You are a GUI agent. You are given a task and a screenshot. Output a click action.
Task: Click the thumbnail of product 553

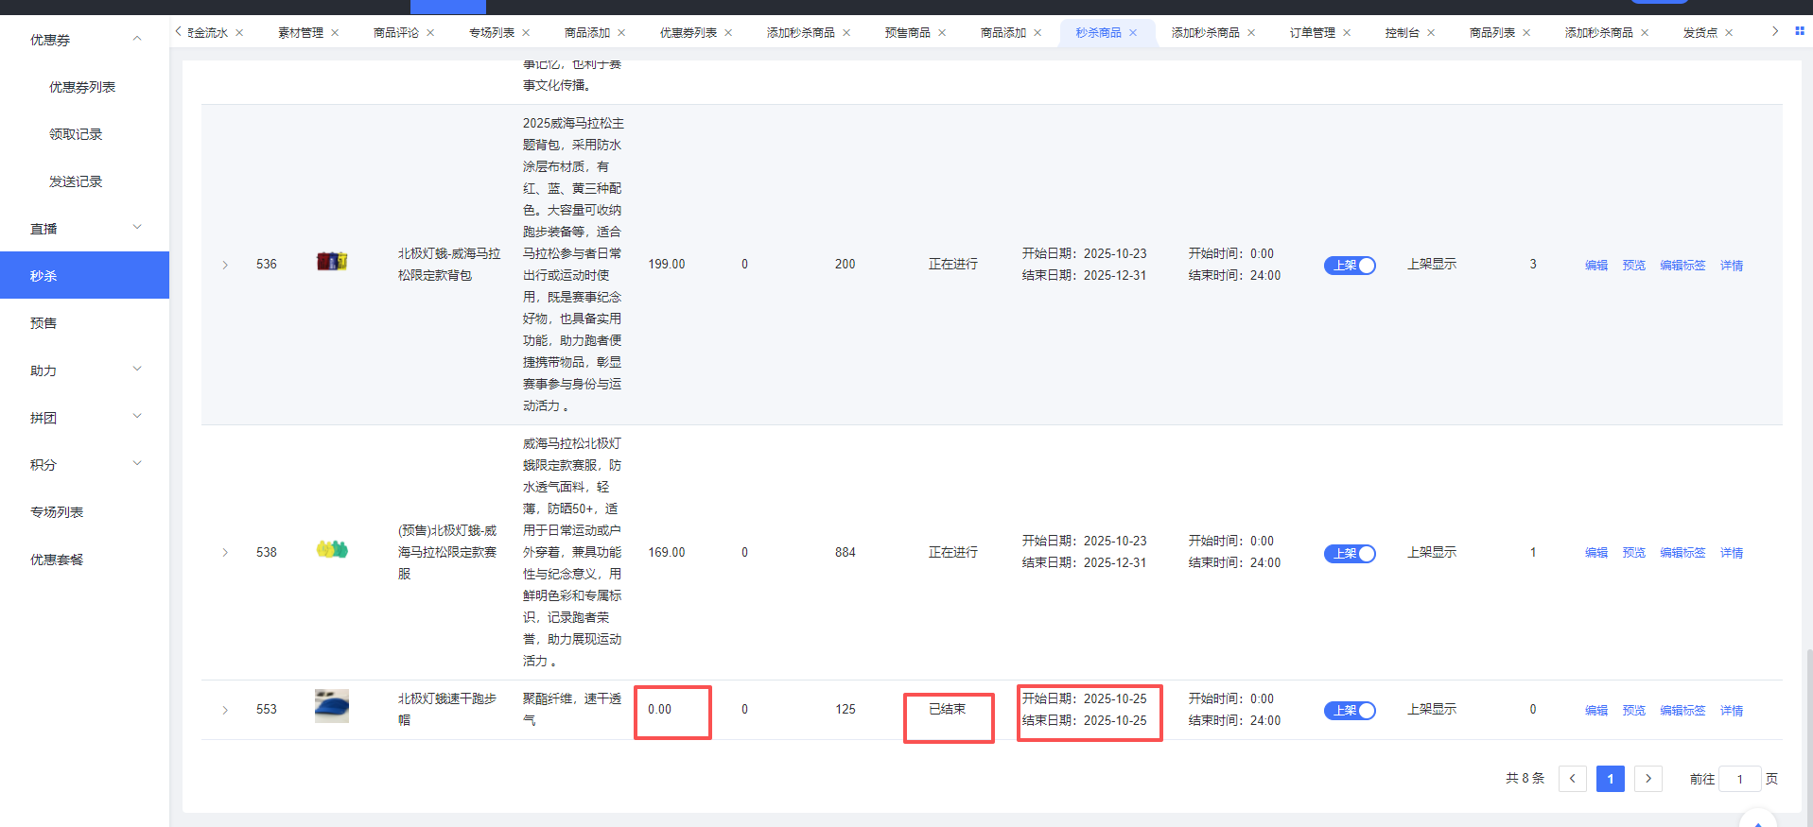coord(332,706)
